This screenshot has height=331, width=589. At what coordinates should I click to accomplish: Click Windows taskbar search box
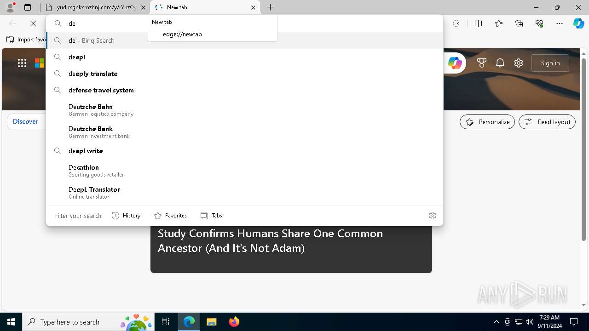87,322
